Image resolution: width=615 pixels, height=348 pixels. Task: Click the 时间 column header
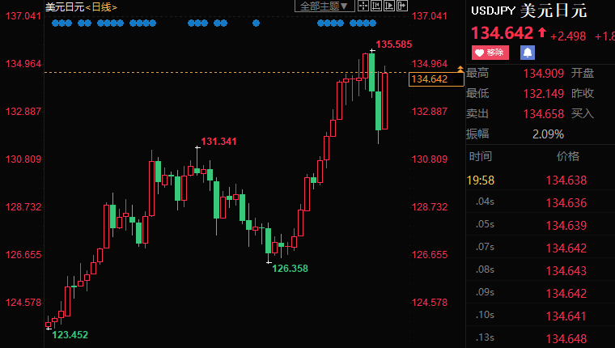[480, 156]
